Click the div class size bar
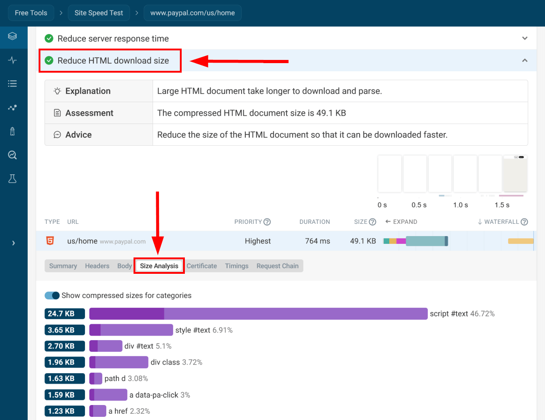545x420 pixels. [119, 362]
